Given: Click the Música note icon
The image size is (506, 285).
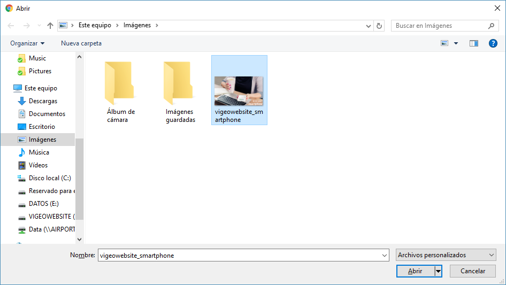Looking at the screenshot, I should (21, 152).
